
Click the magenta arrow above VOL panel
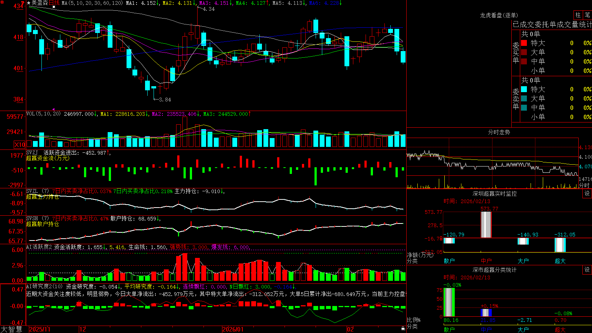(54, 110)
